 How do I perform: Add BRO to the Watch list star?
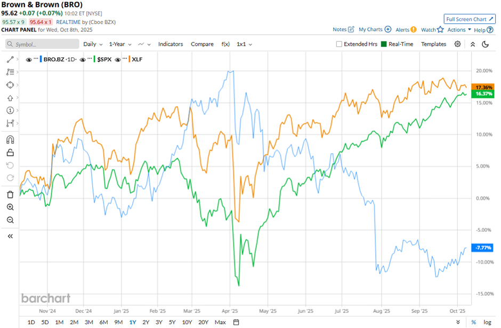coord(440,30)
